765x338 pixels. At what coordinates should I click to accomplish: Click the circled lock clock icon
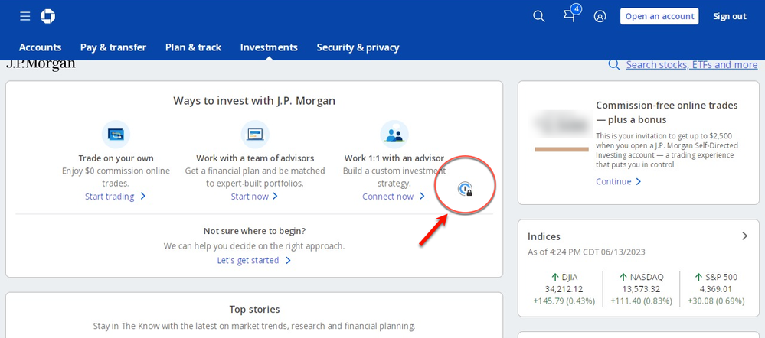[x=465, y=188]
